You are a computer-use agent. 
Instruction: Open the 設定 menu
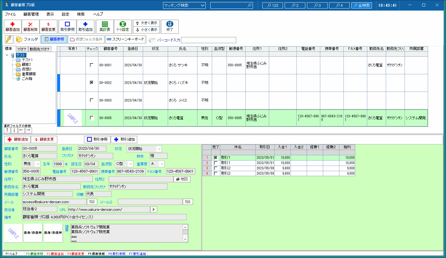click(66, 14)
